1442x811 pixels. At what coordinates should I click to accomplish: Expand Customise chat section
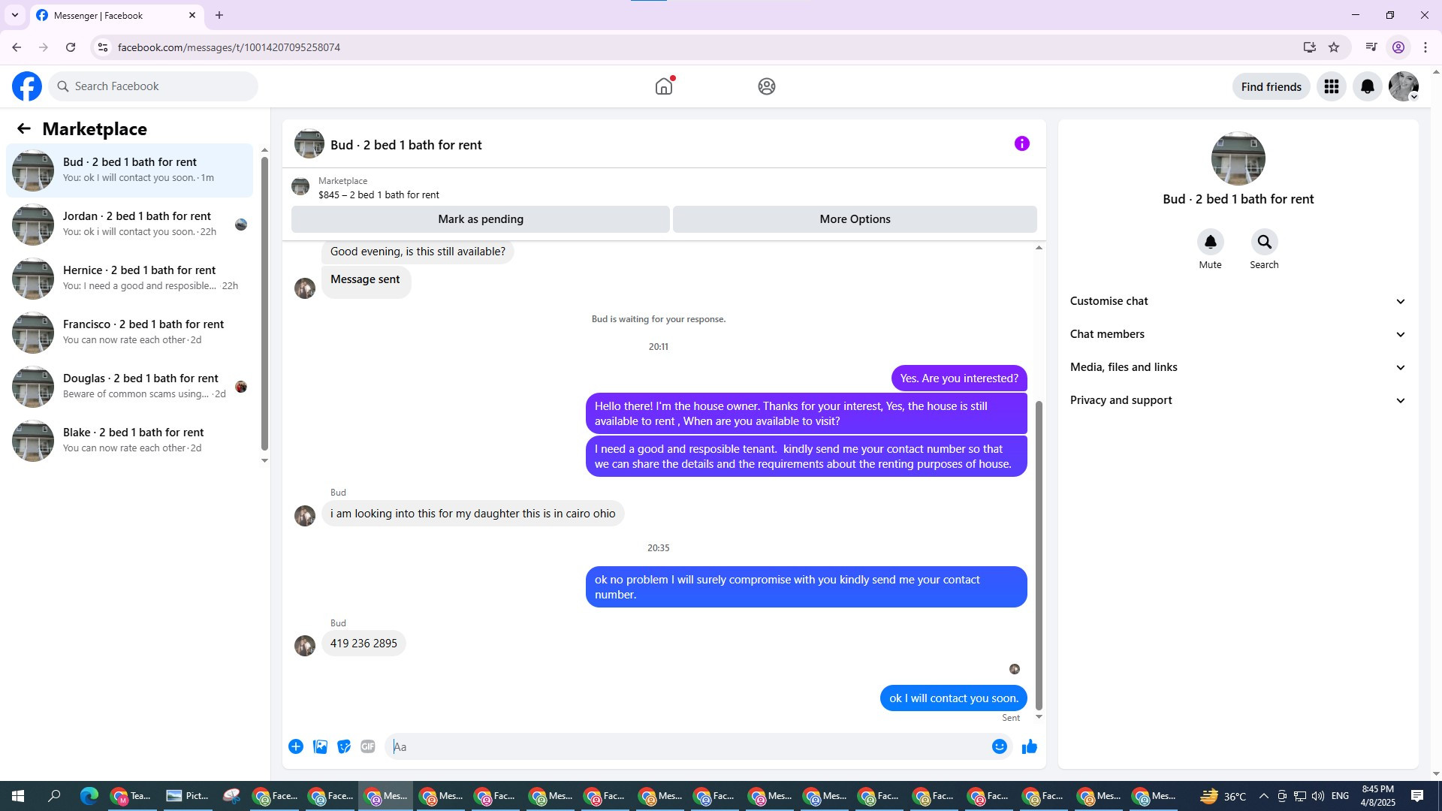(1237, 301)
